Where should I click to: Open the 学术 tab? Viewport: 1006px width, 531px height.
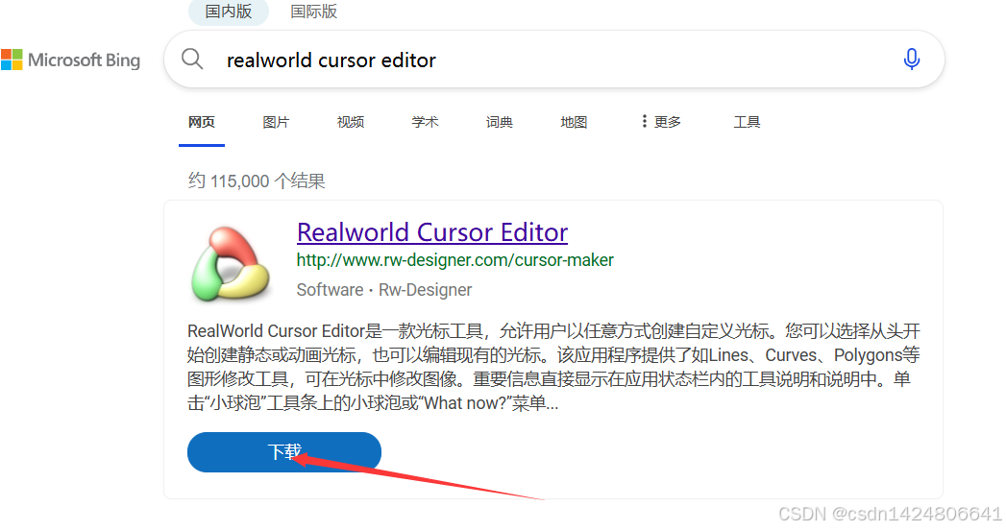(425, 122)
